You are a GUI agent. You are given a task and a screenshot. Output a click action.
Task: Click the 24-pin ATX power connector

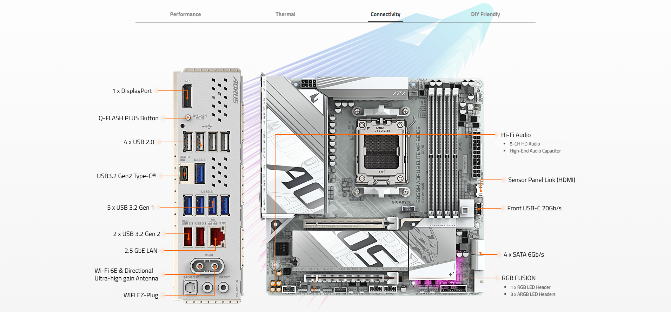click(476, 154)
